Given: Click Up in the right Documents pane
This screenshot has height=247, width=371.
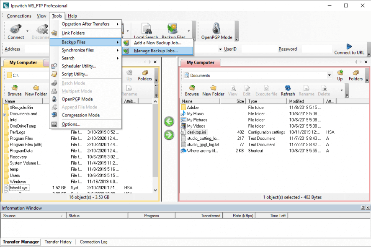Looking at the screenshot, I should (x=340, y=75).
